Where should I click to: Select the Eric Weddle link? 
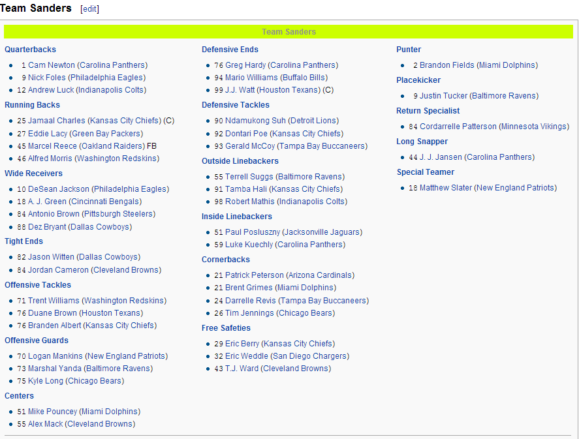pyautogui.click(x=247, y=356)
